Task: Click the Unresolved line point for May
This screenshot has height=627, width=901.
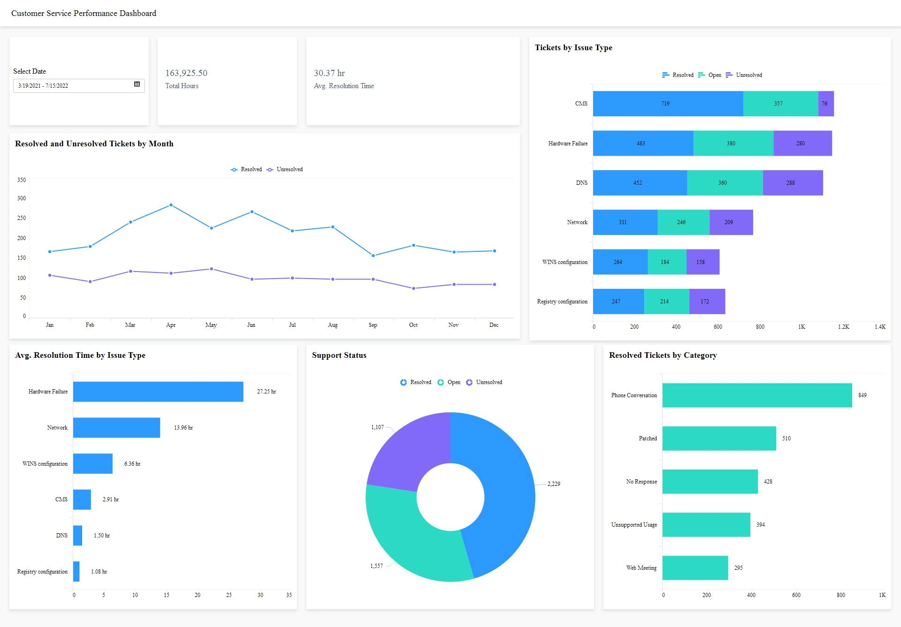Action: [211, 269]
